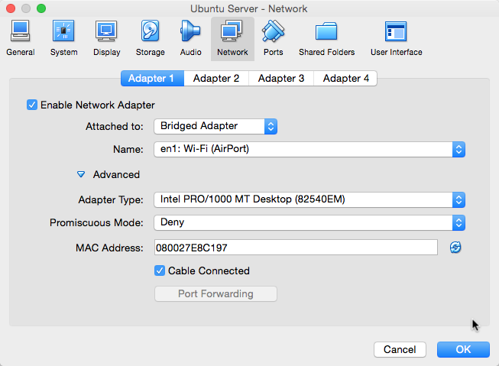This screenshot has width=499, height=366.
Task: Close the window with red button
Action: [x=11, y=8]
